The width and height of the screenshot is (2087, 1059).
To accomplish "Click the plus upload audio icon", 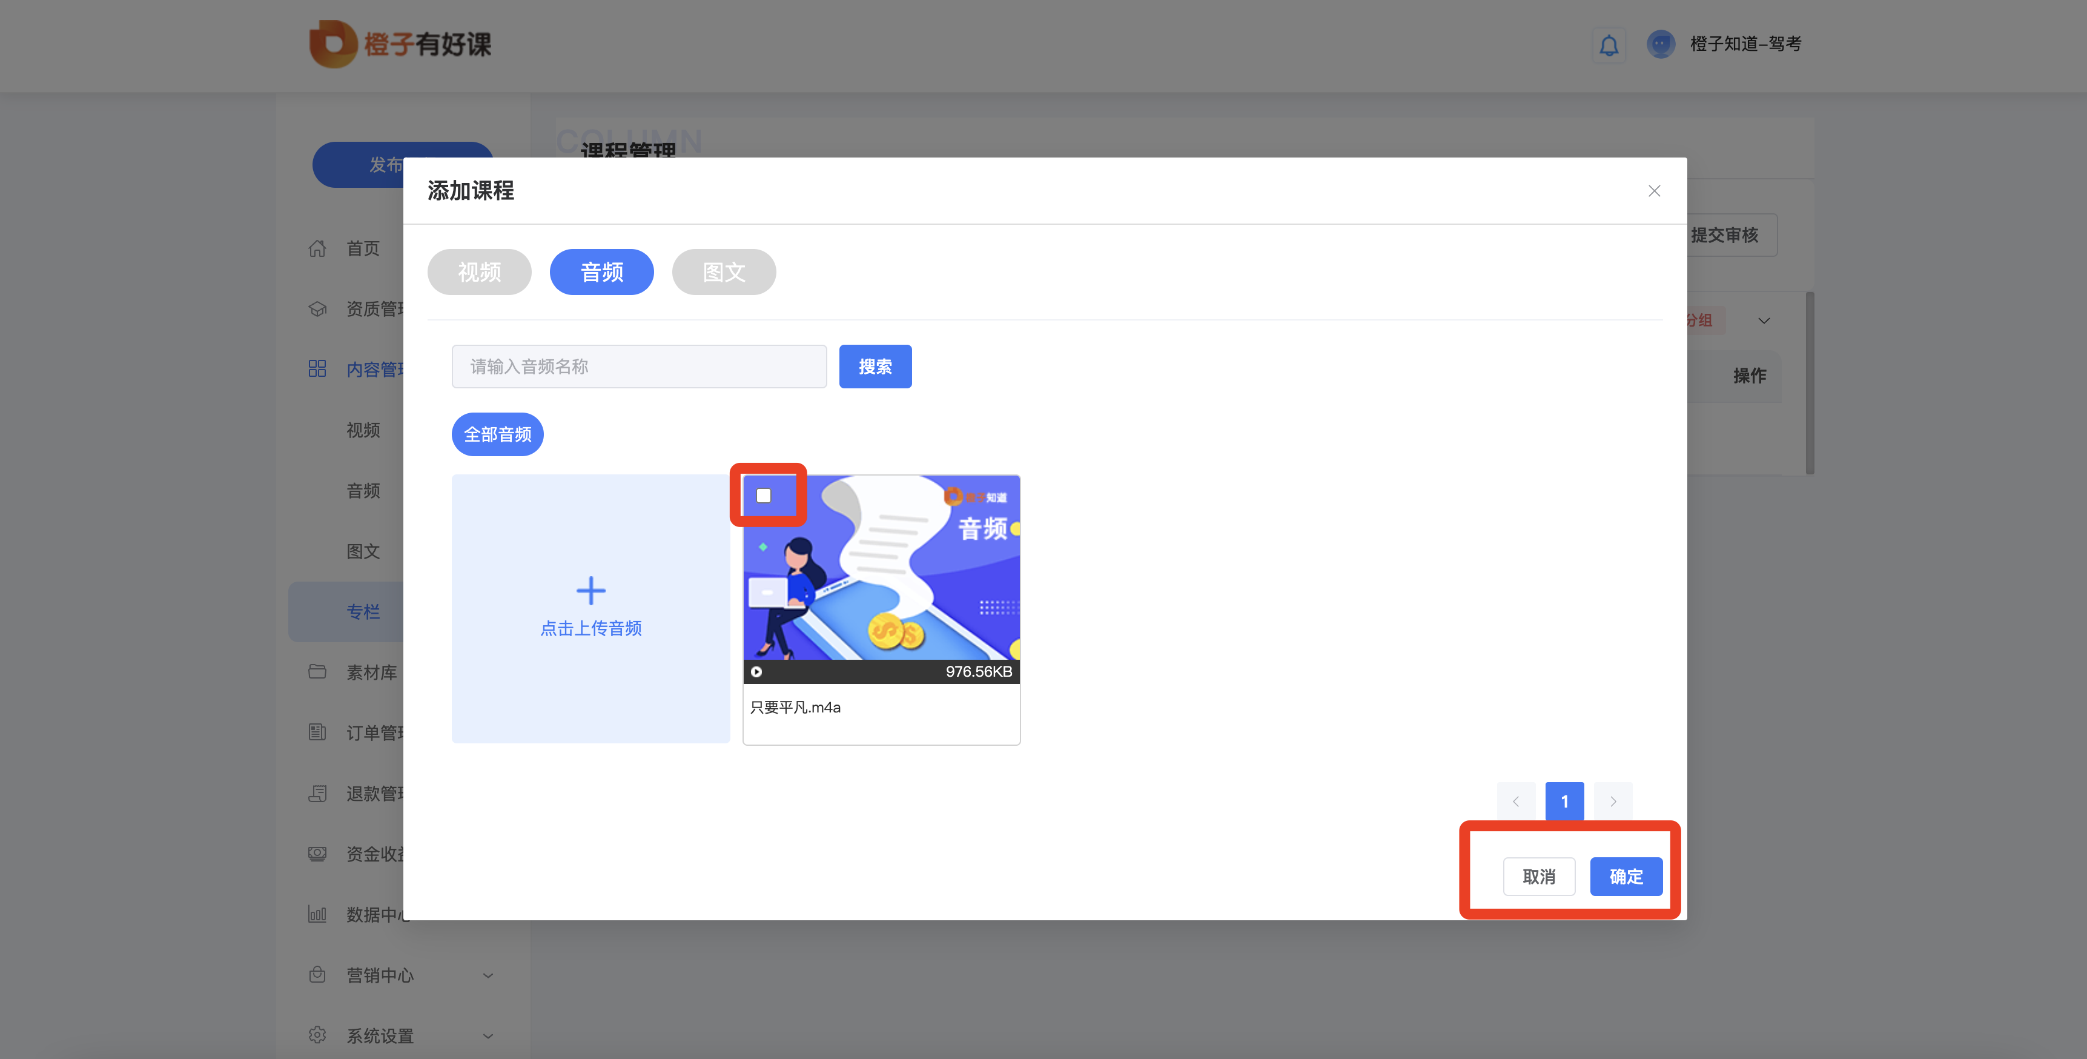I will tap(590, 591).
